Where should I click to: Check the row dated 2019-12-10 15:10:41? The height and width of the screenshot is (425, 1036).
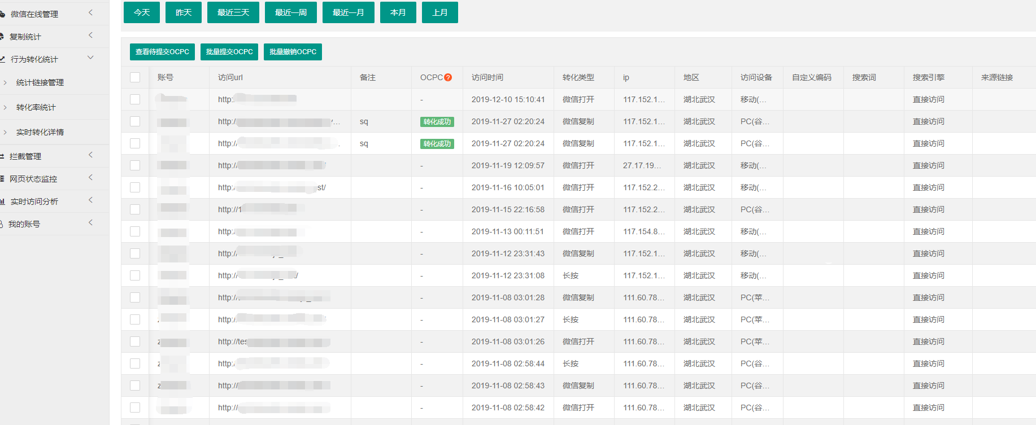[135, 99]
